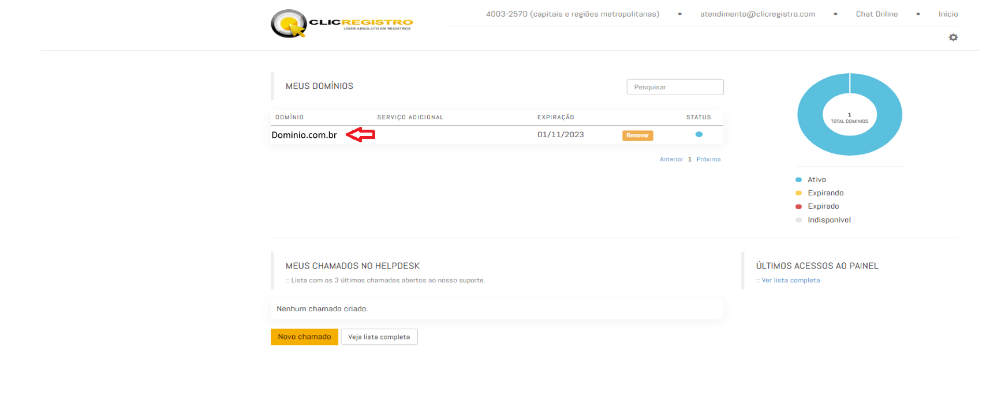The width and height of the screenshot is (1005, 411).
Task: Click the Renovar button for Dominio.com.br
Action: click(637, 135)
